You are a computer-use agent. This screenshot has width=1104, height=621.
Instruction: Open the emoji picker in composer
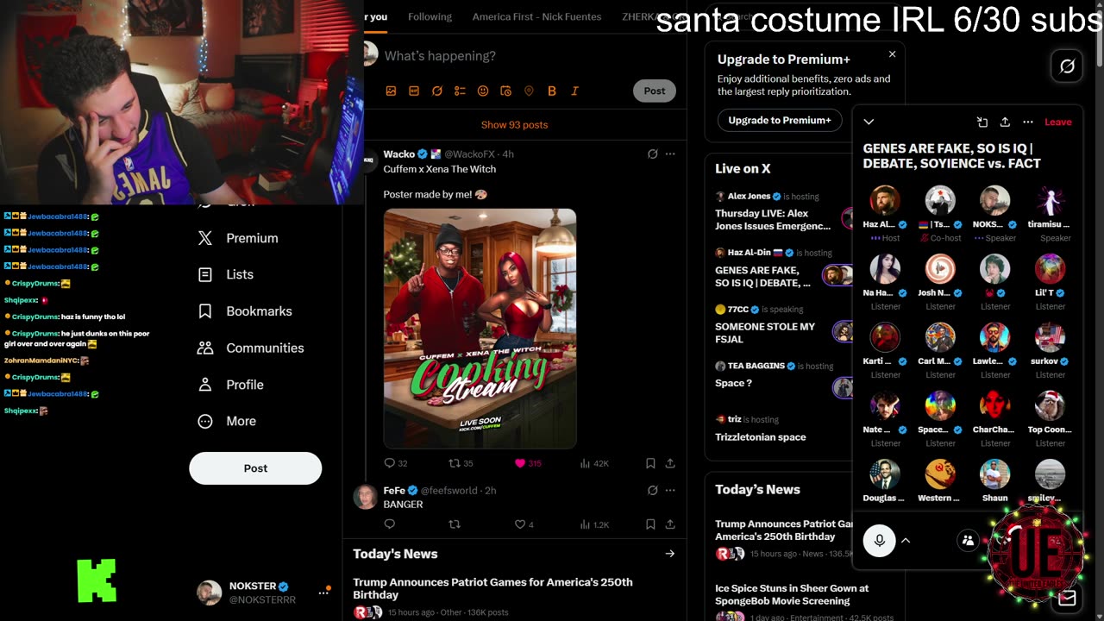point(483,91)
